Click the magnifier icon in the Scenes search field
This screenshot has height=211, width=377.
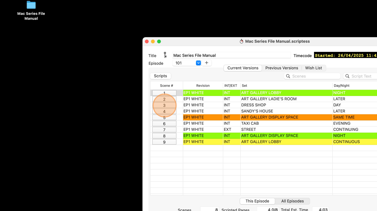[x=288, y=76]
